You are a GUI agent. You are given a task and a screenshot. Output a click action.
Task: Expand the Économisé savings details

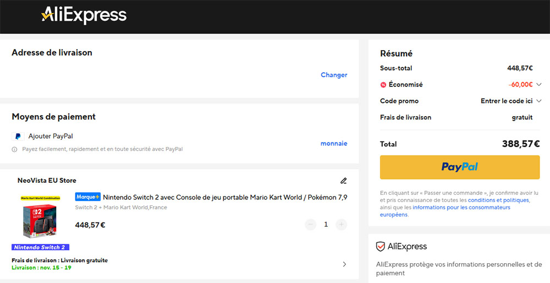(x=539, y=84)
